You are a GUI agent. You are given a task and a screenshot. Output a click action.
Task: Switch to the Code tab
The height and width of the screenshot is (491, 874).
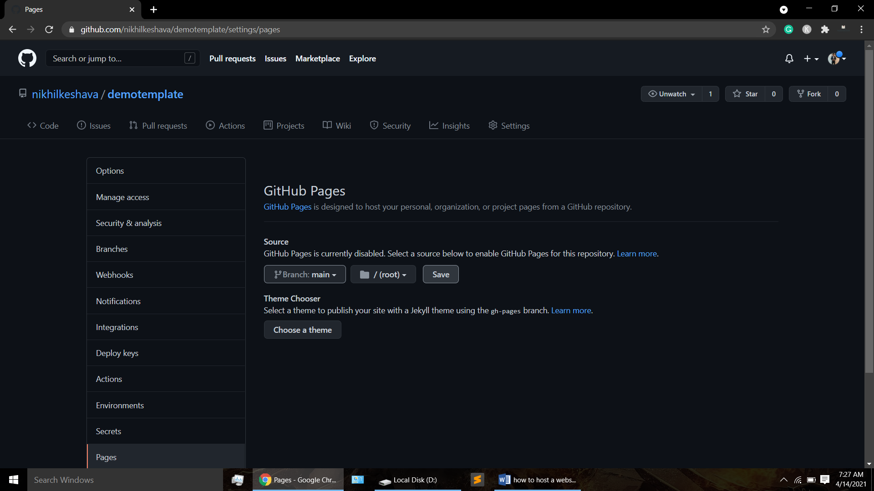(43, 125)
